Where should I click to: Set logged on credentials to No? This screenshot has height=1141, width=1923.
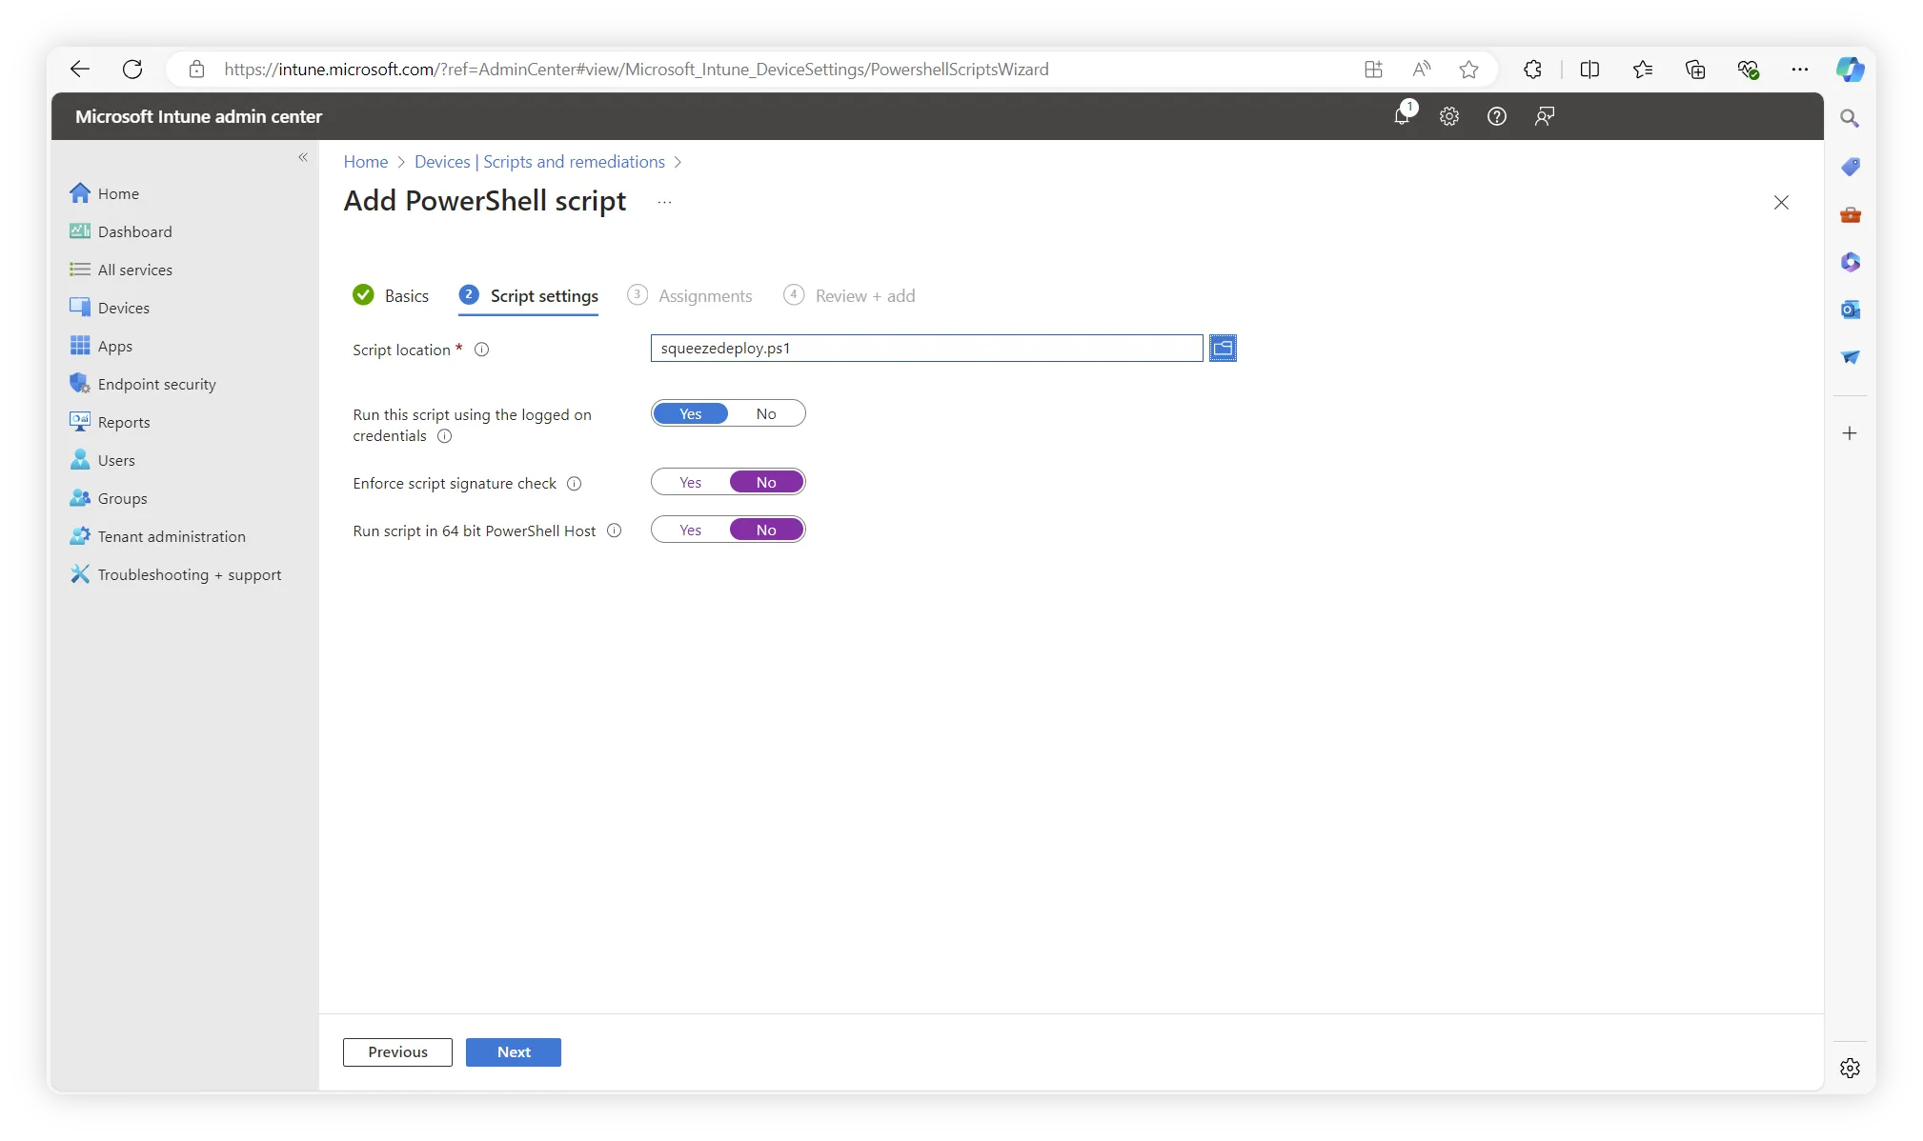pos(766,414)
